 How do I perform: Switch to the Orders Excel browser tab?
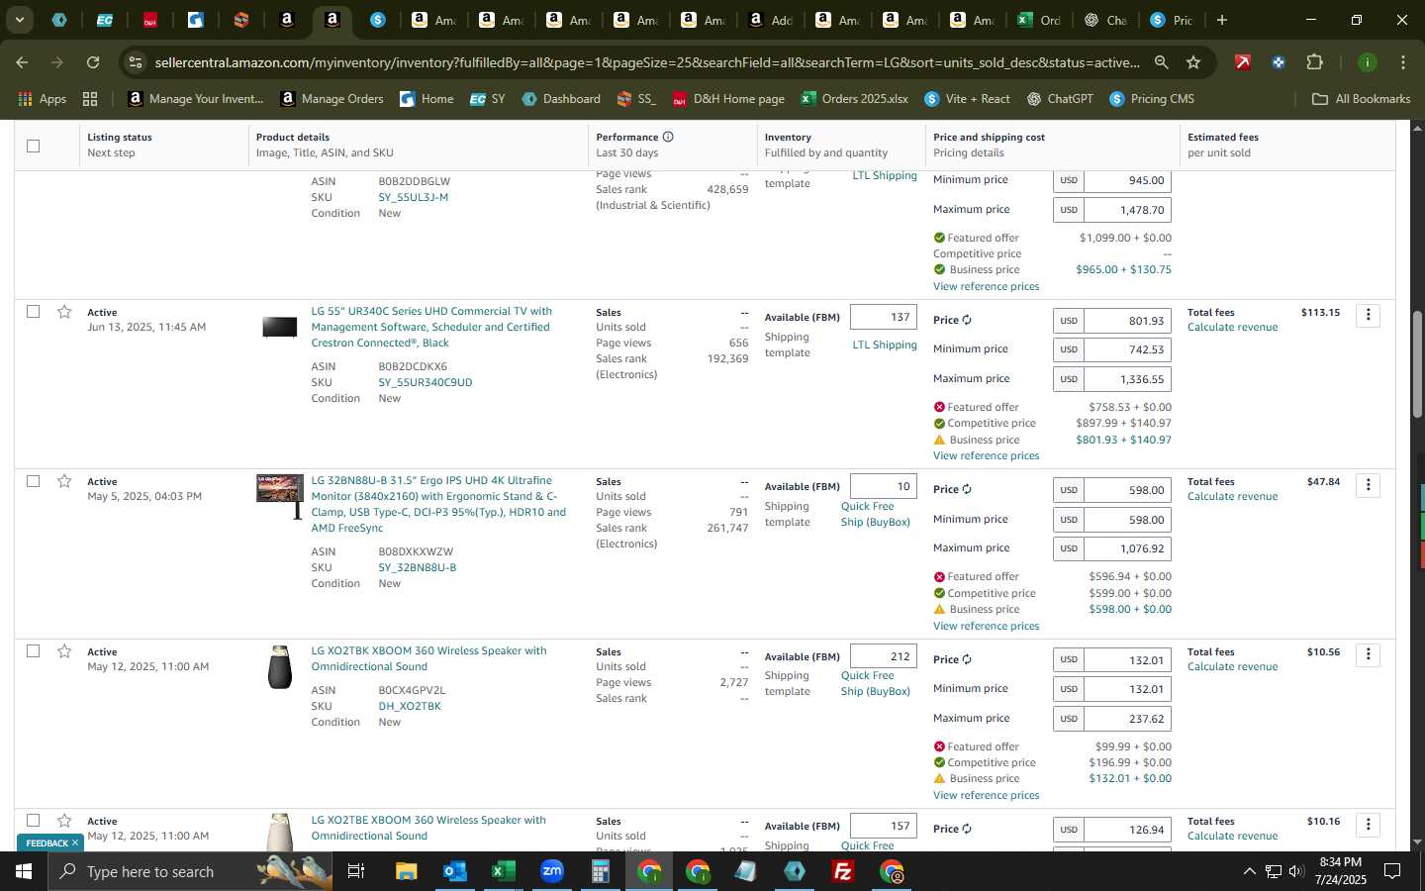[1039, 20]
